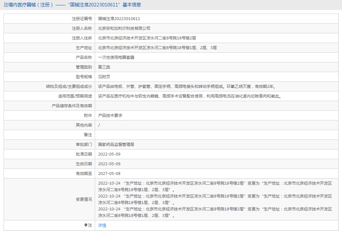Click the structure description starting 该产品由电极

pyautogui.click(x=187, y=86)
